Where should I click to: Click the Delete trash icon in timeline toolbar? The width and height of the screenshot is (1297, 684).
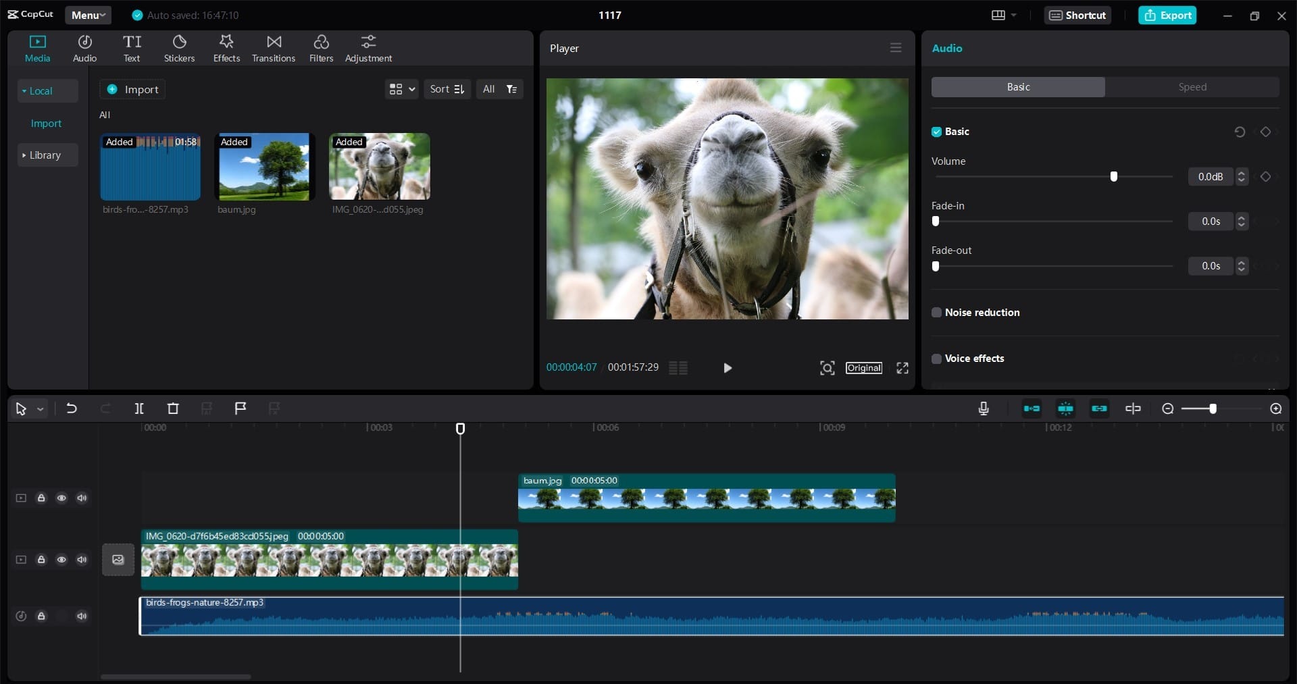[x=173, y=409]
